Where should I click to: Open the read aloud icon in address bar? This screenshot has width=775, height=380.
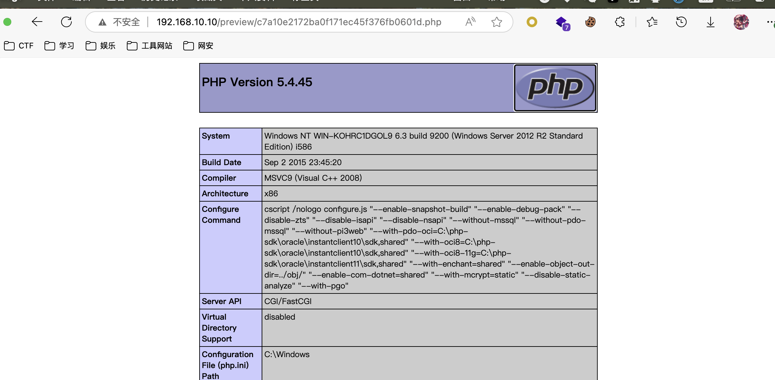click(x=470, y=22)
